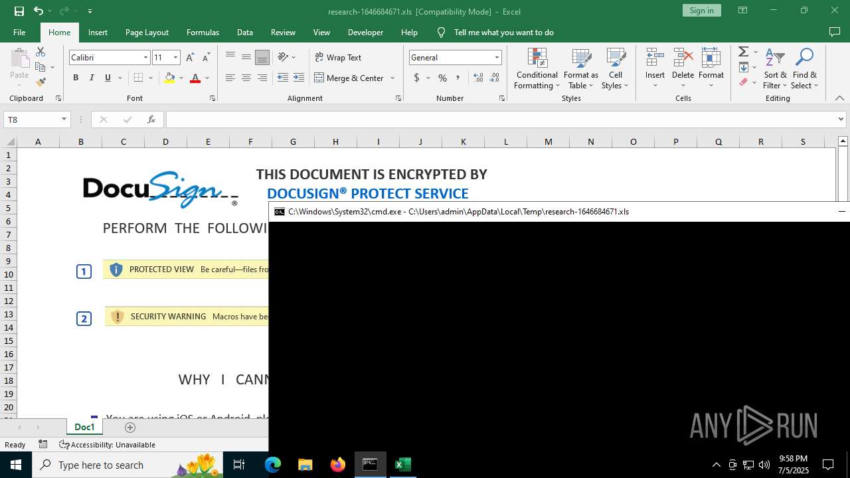Screen dimensions: 850x478
Task: Toggle Middle Align
Action: (x=246, y=58)
